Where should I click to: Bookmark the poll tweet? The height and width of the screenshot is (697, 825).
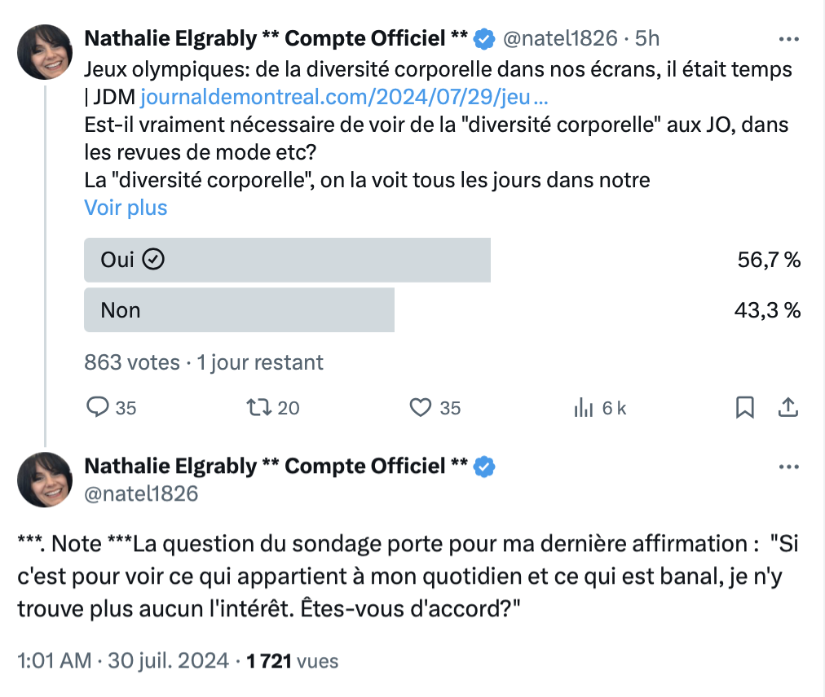pyautogui.click(x=744, y=407)
